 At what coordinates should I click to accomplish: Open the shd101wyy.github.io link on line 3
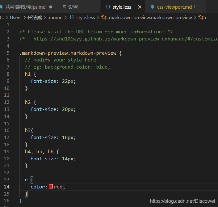pos(126,39)
